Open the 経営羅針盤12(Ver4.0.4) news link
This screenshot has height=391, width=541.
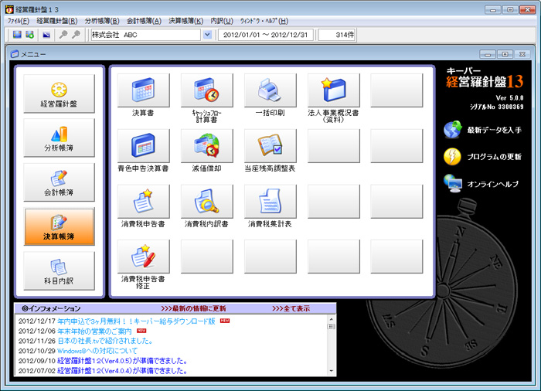tap(122, 371)
